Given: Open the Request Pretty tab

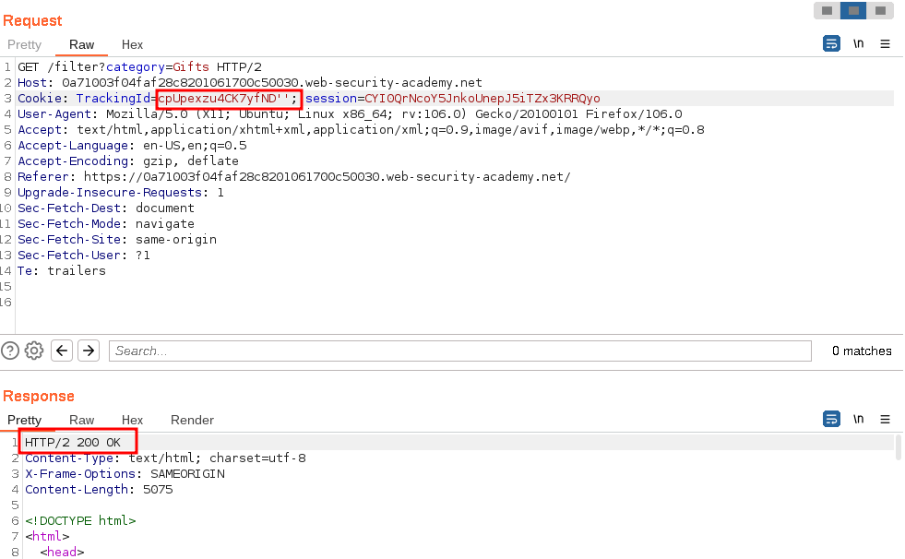Looking at the screenshot, I should click(24, 44).
